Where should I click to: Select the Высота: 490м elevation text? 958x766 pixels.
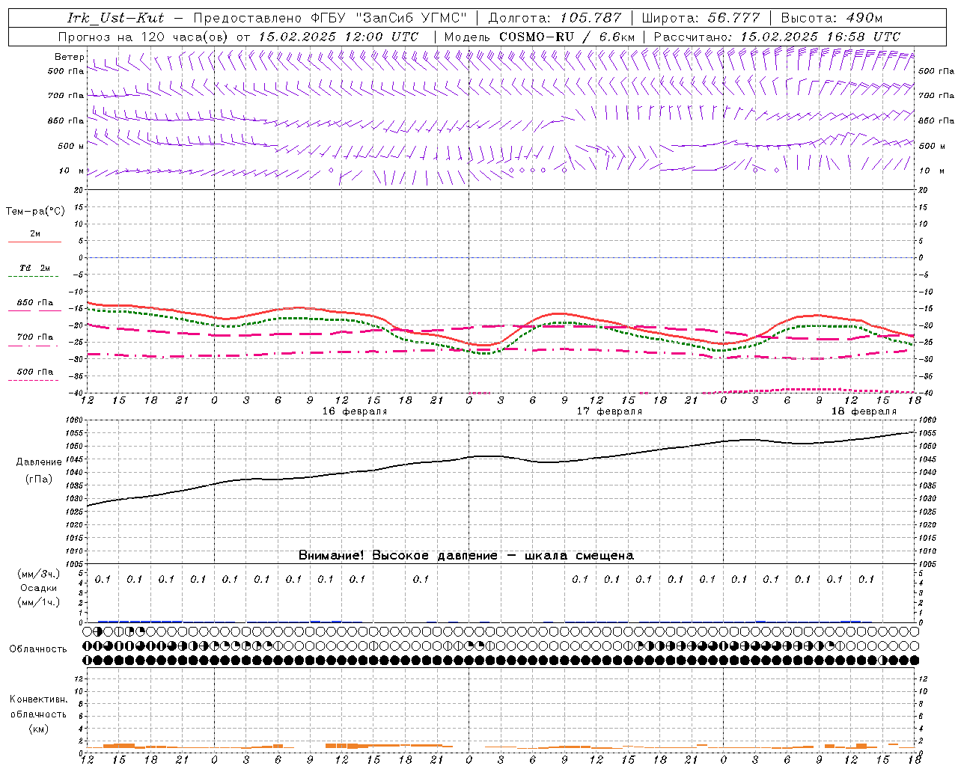click(x=832, y=18)
